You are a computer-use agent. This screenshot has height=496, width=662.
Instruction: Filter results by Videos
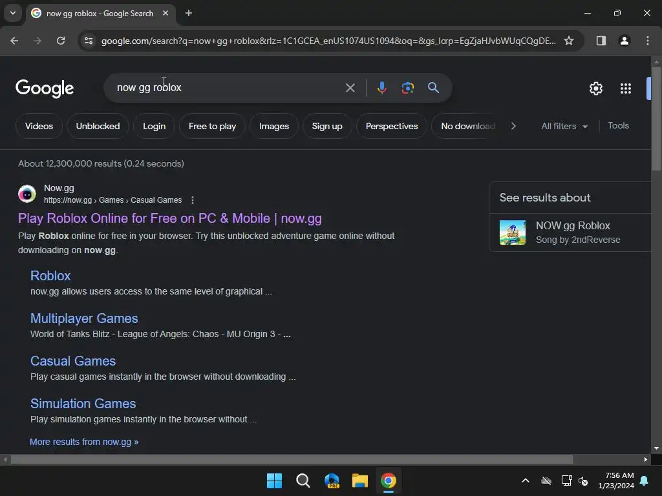39,126
